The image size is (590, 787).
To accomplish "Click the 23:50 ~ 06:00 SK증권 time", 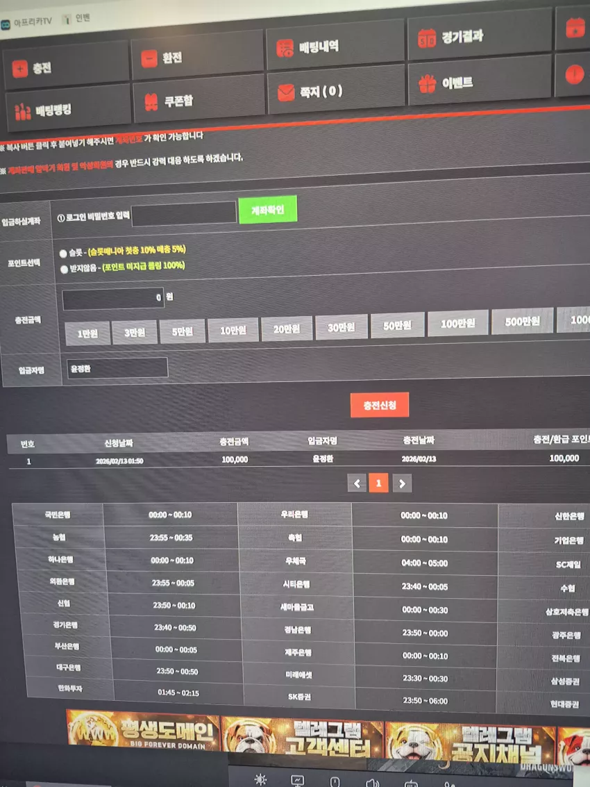I will (425, 701).
